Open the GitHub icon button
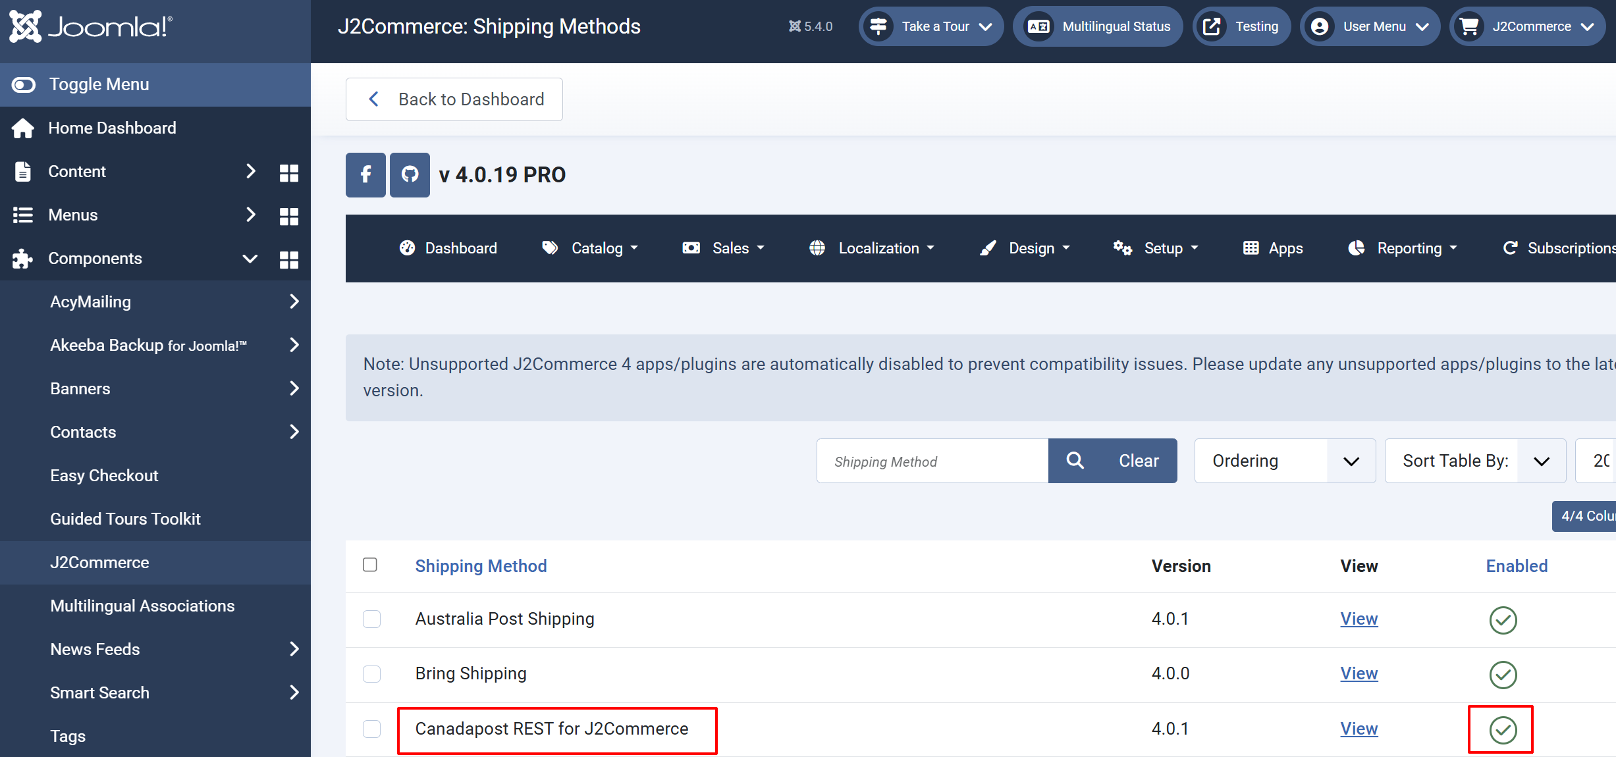The image size is (1616, 757). pyautogui.click(x=410, y=175)
